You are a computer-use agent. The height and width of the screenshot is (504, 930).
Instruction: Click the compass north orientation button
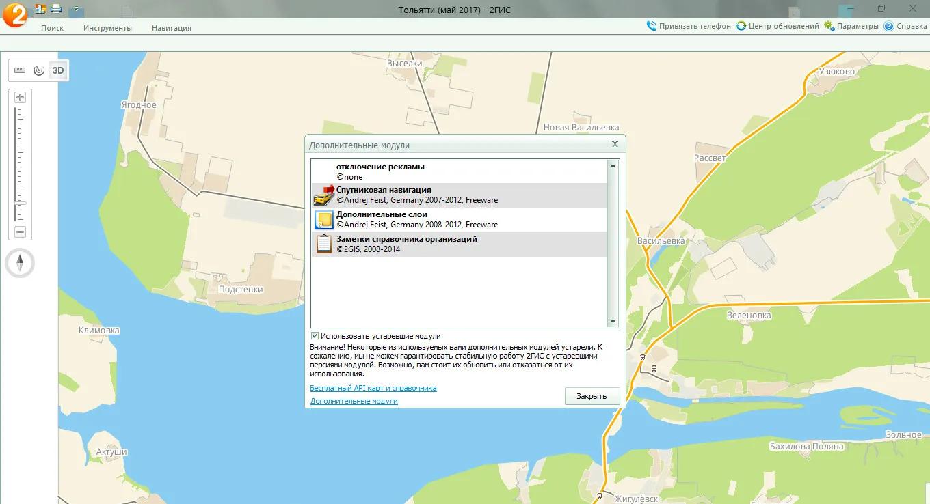[20, 263]
